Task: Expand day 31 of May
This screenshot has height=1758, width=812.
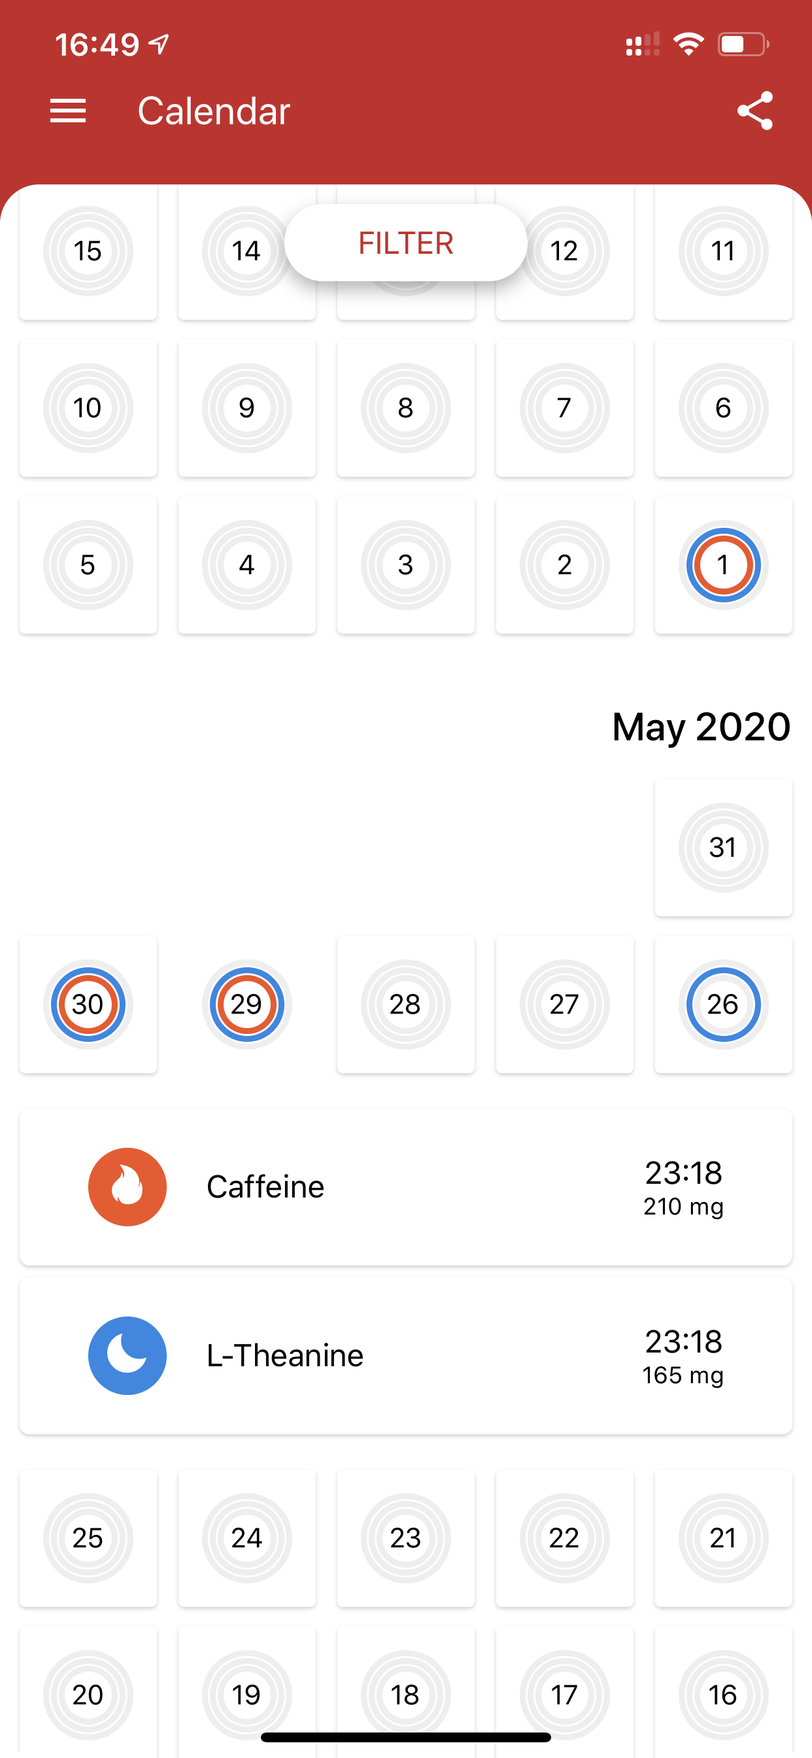Action: pyautogui.click(x=723, y=848)
